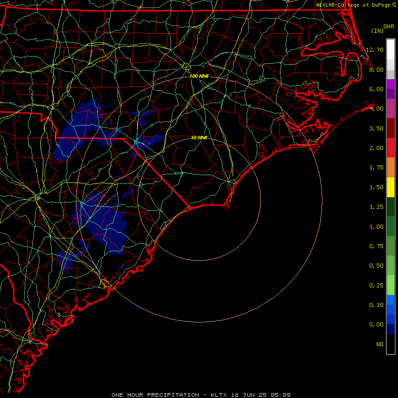Pick the orange swatch beside 1.75

(390, 167)
